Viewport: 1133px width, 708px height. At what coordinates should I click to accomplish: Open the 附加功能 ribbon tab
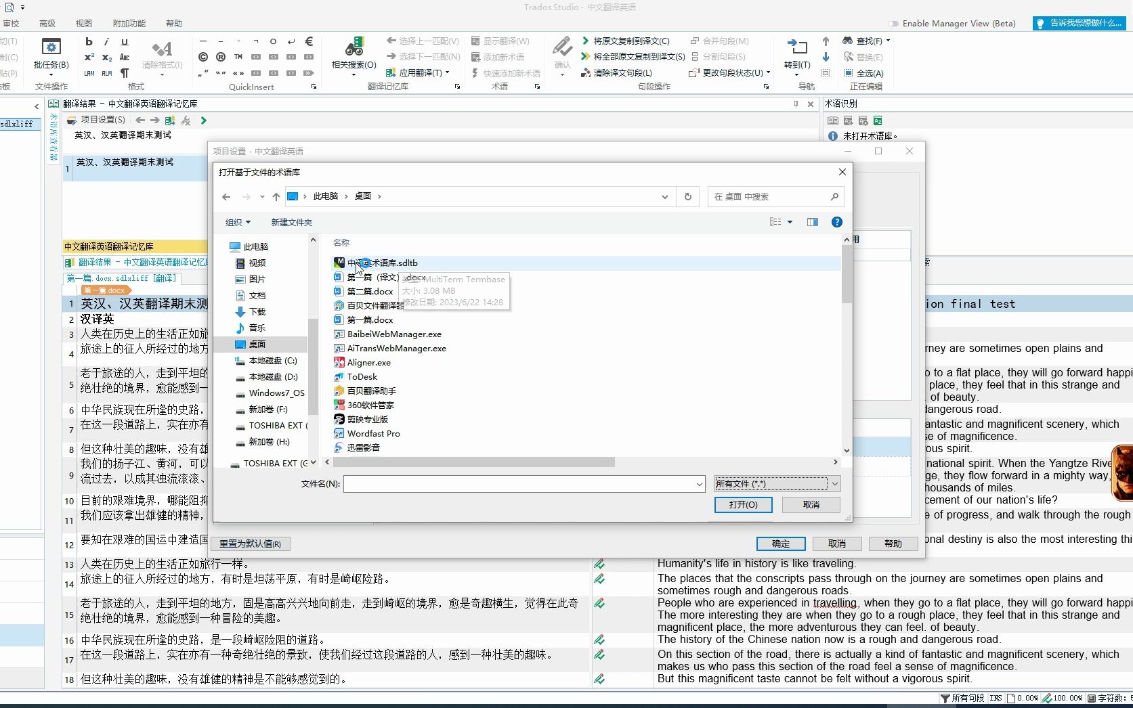[x=129, y=22]
